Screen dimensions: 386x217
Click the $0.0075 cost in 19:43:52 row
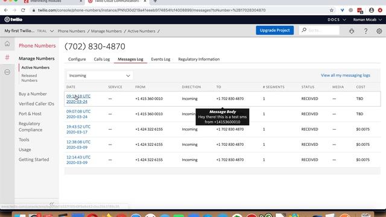[x=362, y=129]
